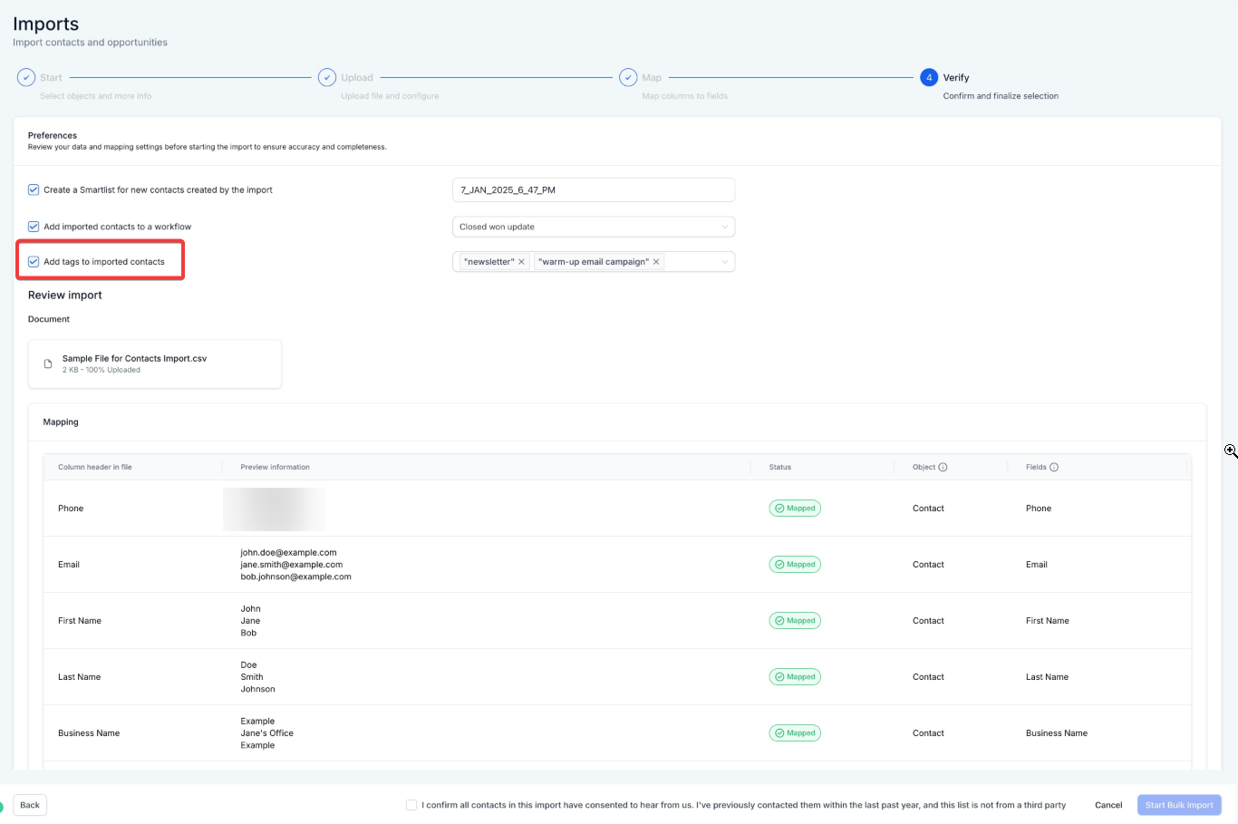Toggle Add imported contacts to a workflow

34,227
